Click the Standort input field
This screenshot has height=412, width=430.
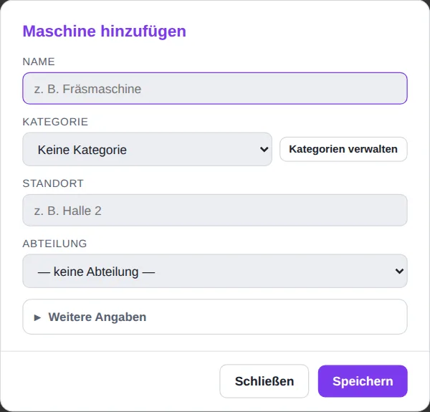pos(215,210)
